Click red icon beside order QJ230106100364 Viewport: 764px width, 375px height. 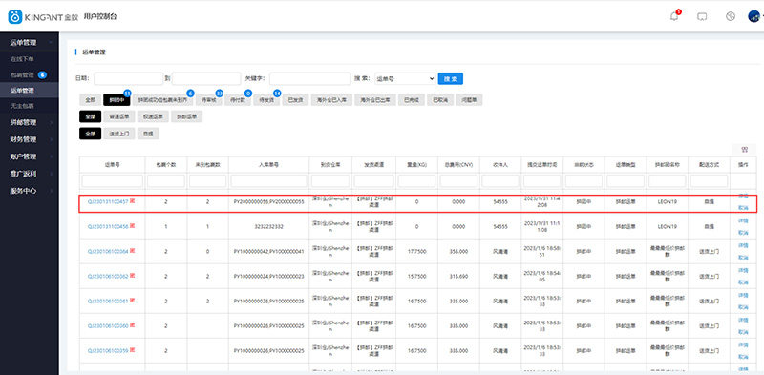[132, 251]
